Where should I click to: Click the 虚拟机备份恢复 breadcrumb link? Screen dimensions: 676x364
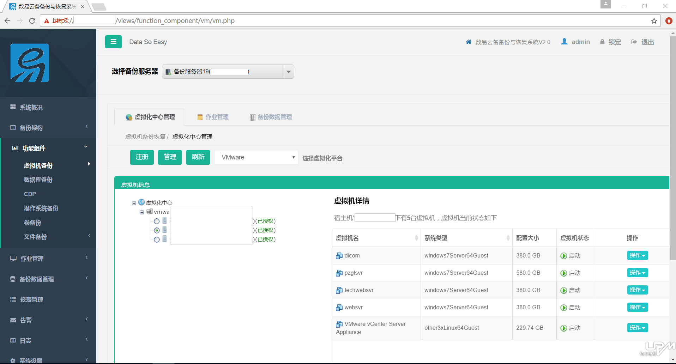(x=145, y=136)
